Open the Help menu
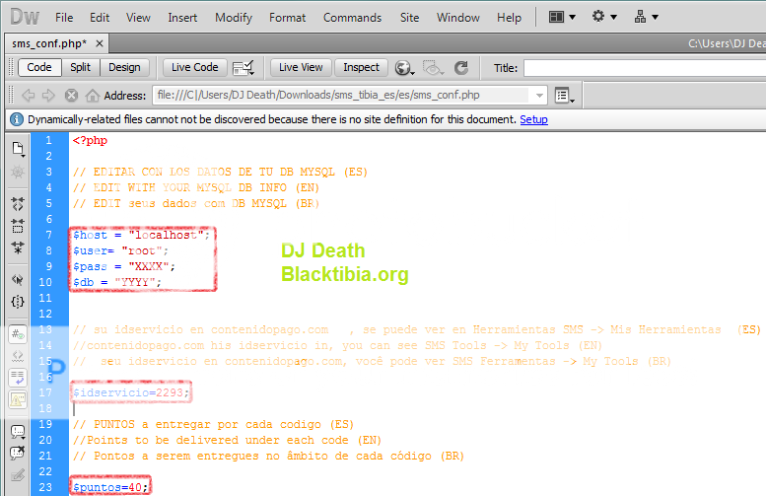This screenshot has height=496, width=766. coord(509,18)
